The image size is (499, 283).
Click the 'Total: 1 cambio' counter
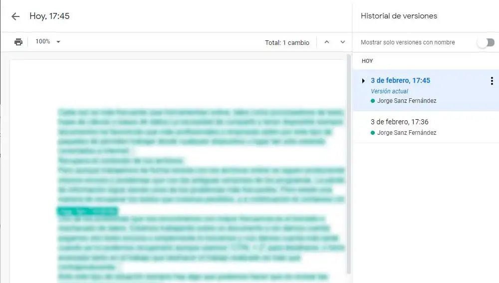[287, 42]
